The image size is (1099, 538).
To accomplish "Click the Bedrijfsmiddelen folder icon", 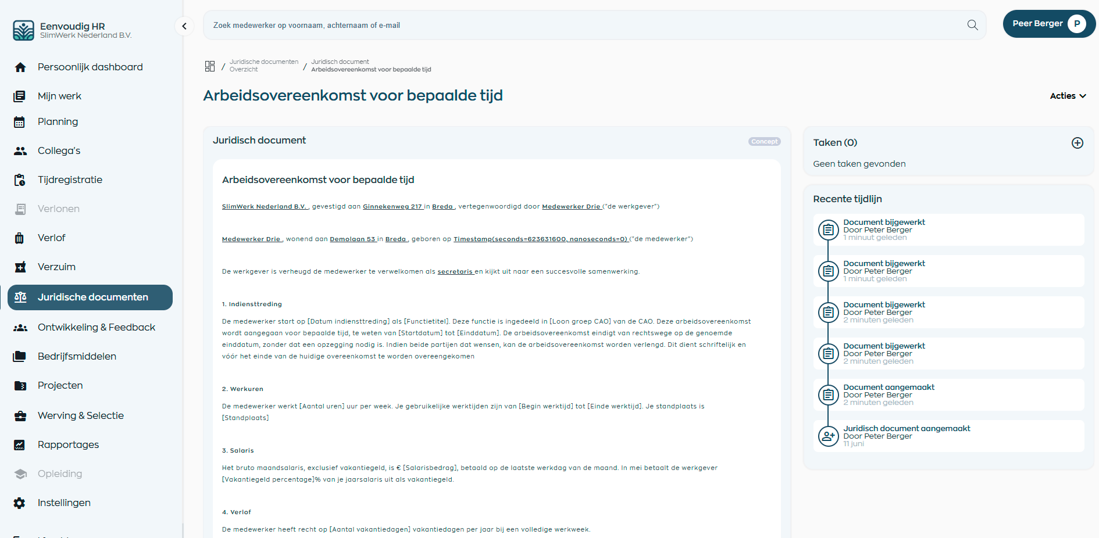I will [20, 356].
